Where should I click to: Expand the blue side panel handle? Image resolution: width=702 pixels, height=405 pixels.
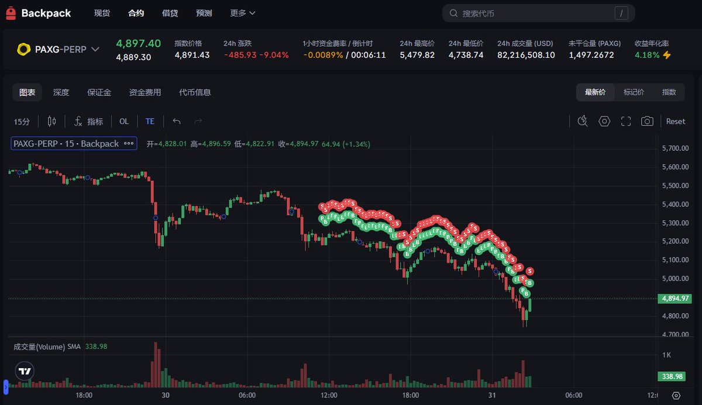(x=6, y=386)
